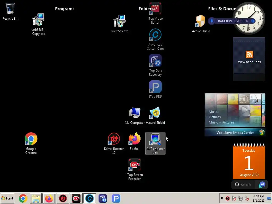Open the Recycle Bin icon
The image size is (272, 204).
click(10, 11)
